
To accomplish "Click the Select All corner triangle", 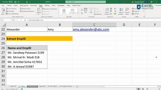I will [4, 25].
